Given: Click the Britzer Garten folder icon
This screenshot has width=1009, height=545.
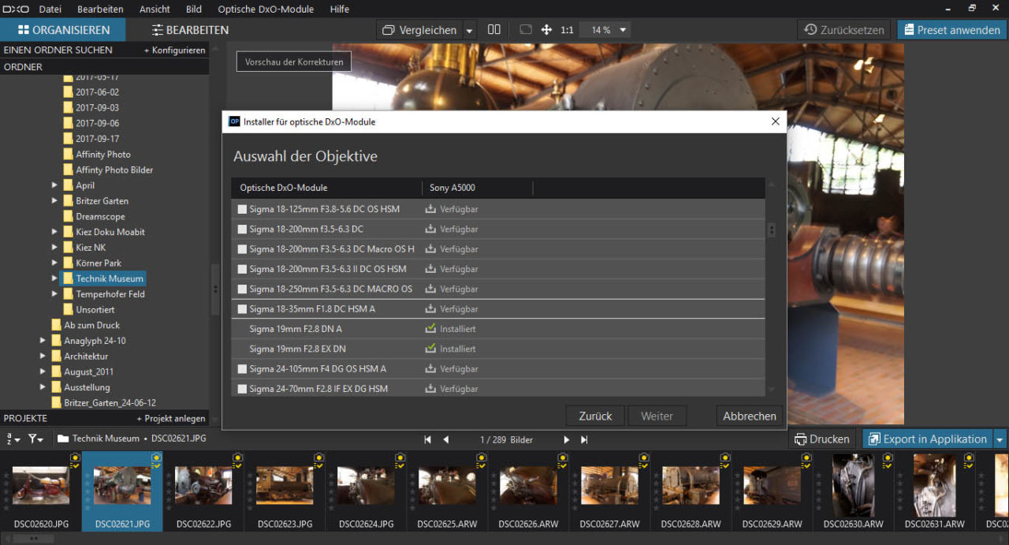Looking at the screenshot, I should point(68,201).
